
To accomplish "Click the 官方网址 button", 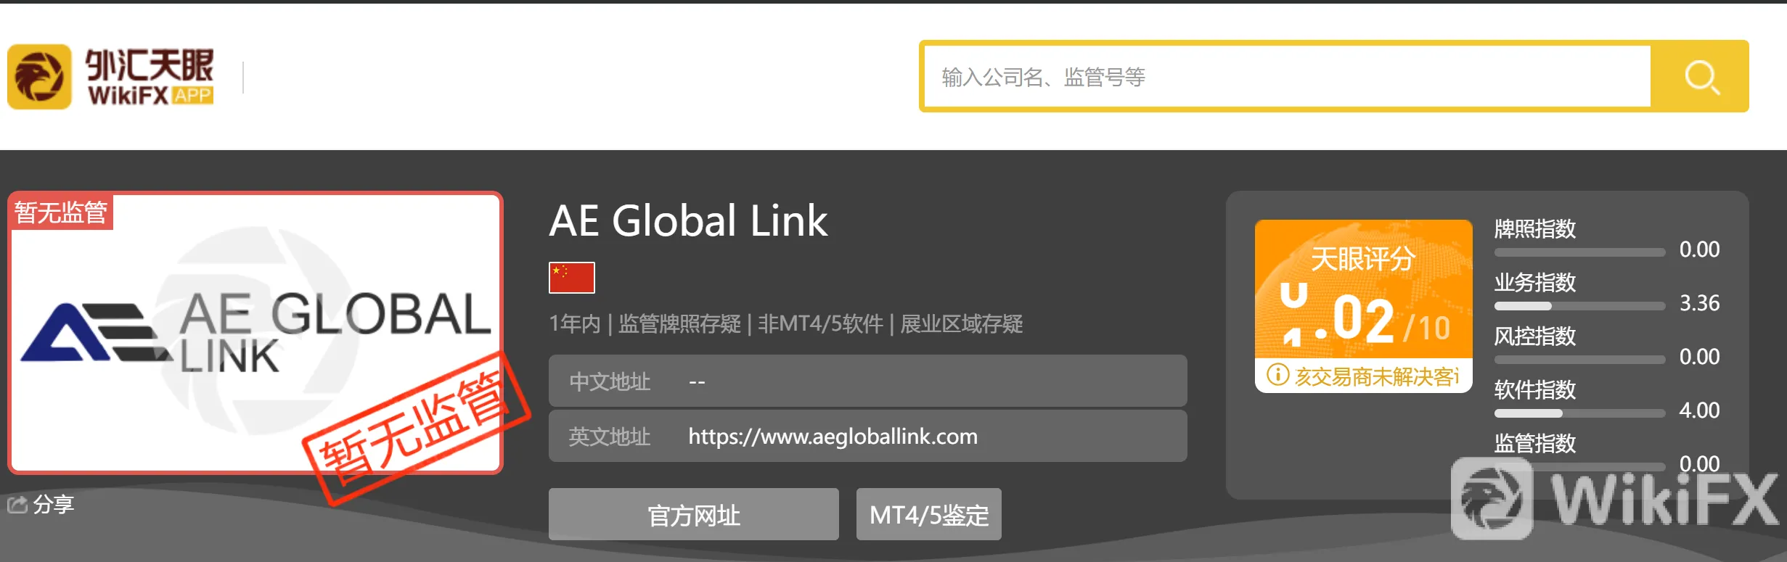I will (x=694, y=515).
